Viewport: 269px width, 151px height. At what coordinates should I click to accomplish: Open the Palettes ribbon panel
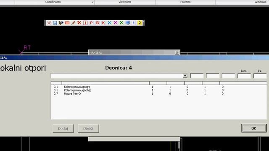(x=185, y=2)
